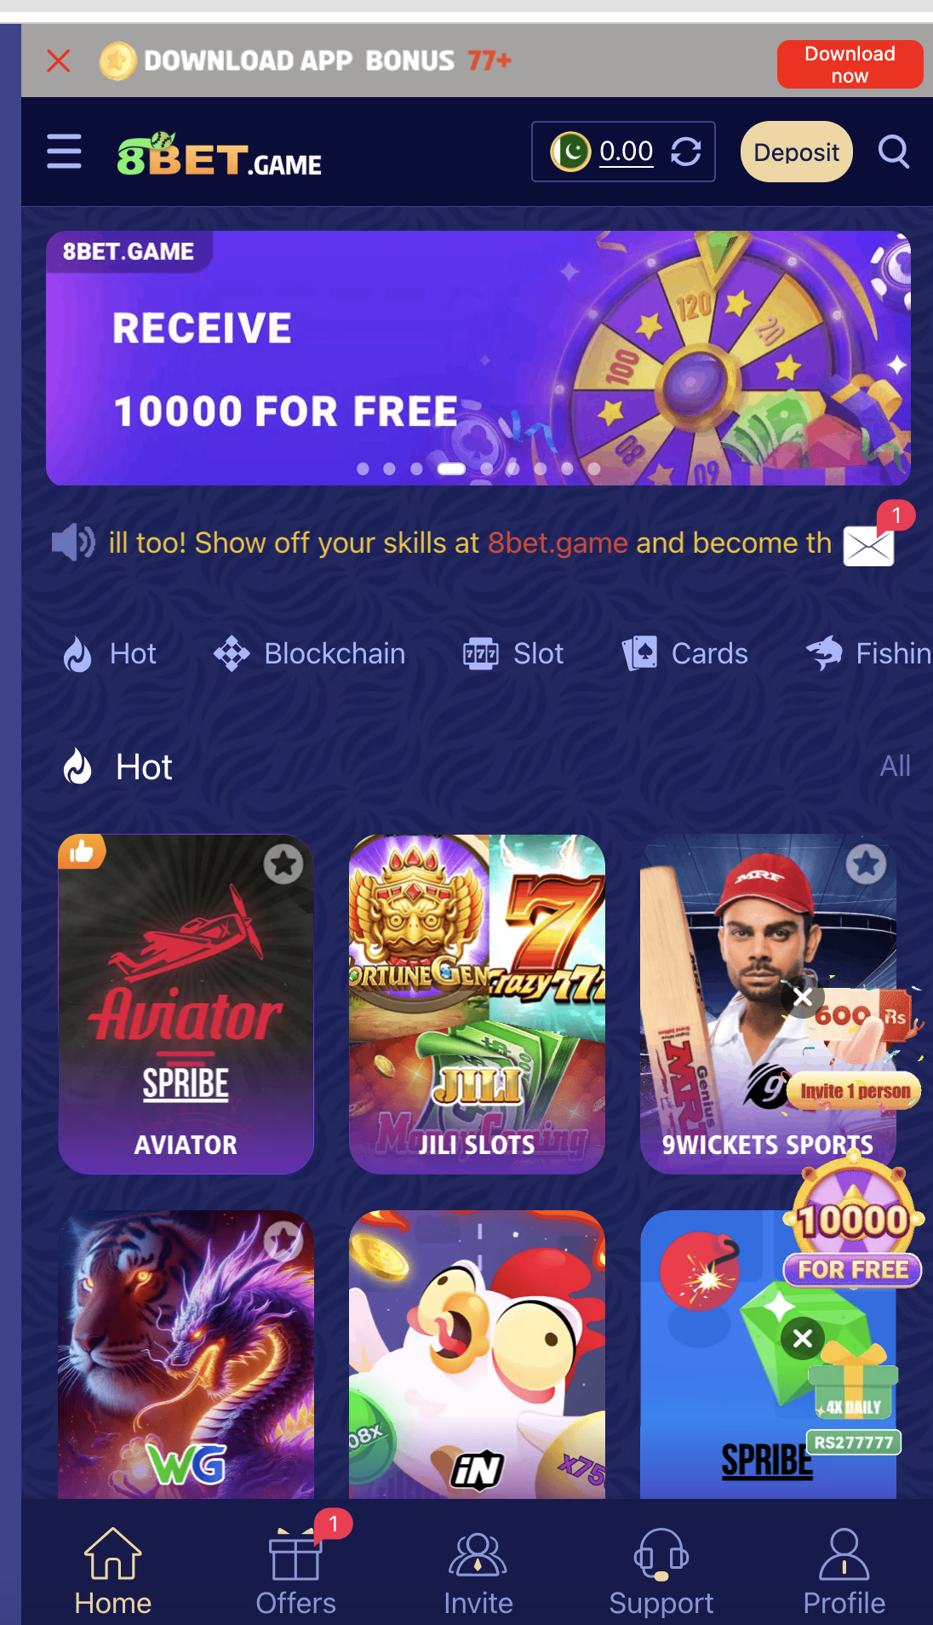Refresh the account balance
Image resolution: width=933 pixels, height=1625 pixels.
coord(685,152)
